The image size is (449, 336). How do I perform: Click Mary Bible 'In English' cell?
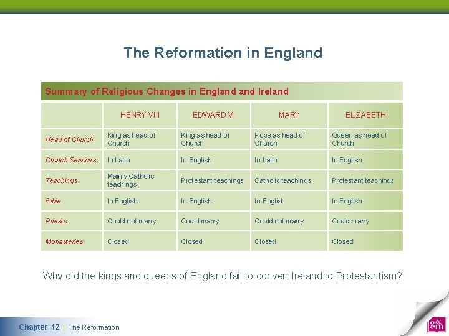coord(289,201)
